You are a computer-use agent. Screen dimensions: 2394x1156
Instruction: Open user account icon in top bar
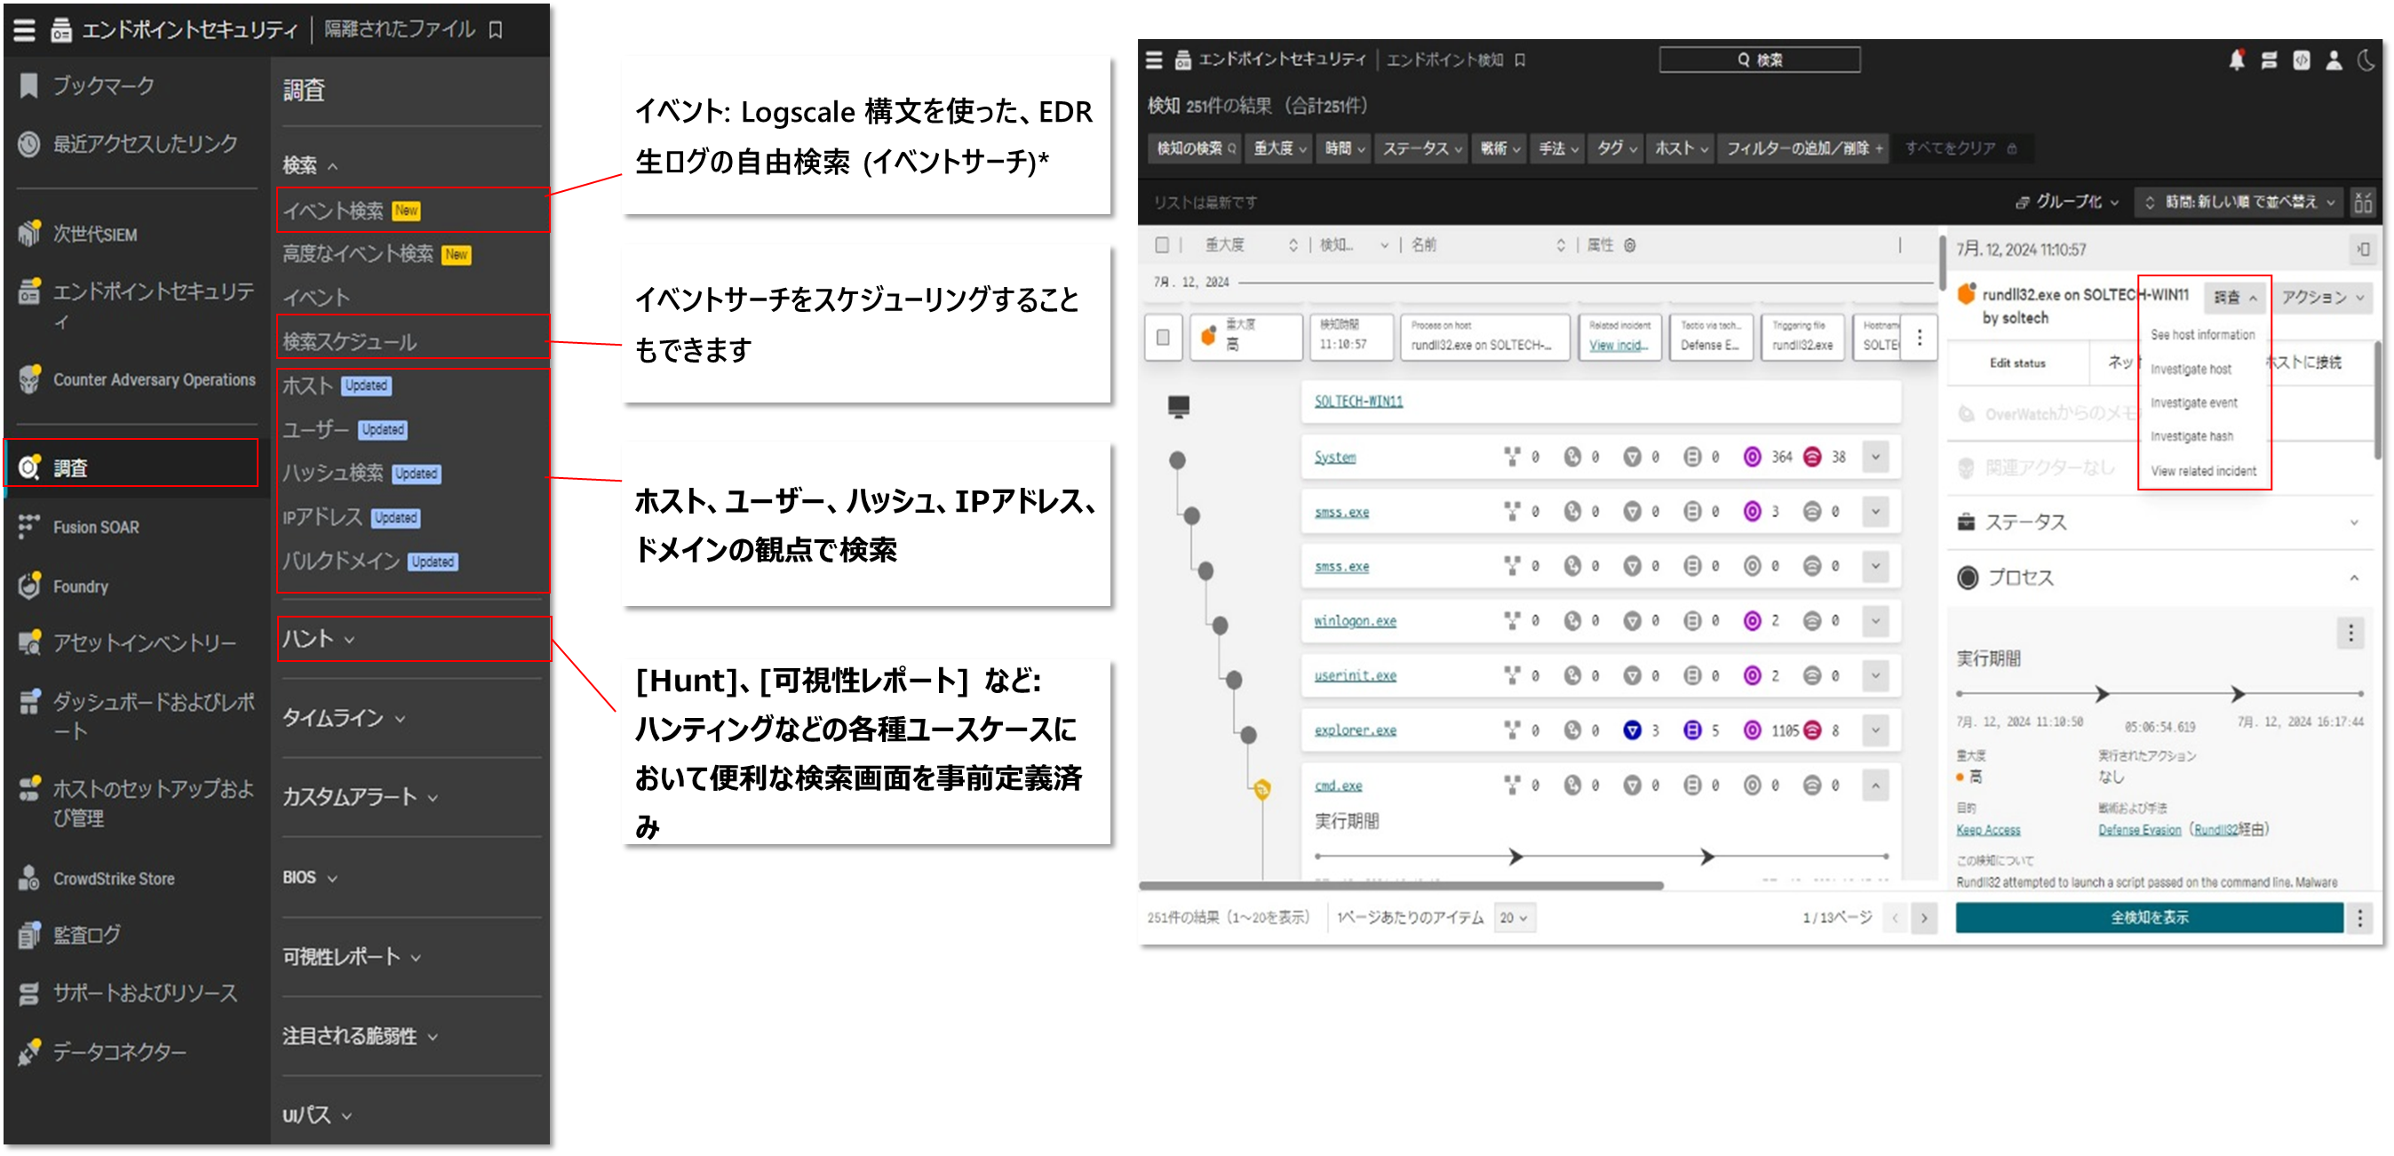coord(2334,60)
